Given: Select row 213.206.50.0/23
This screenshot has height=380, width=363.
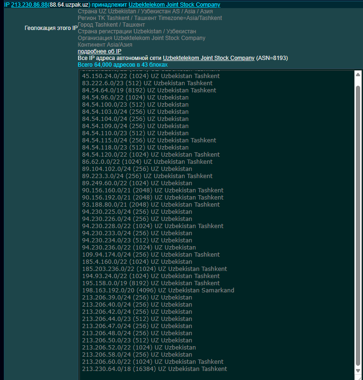Looking at the screenshot, I should tap(137, 340).
